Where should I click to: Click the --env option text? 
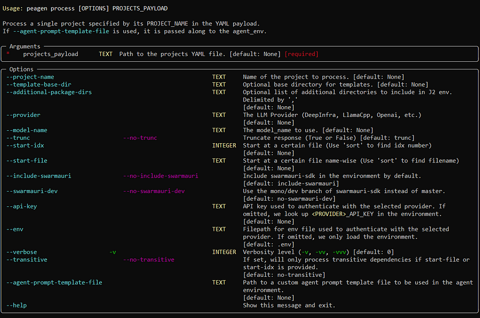point(15,229)
